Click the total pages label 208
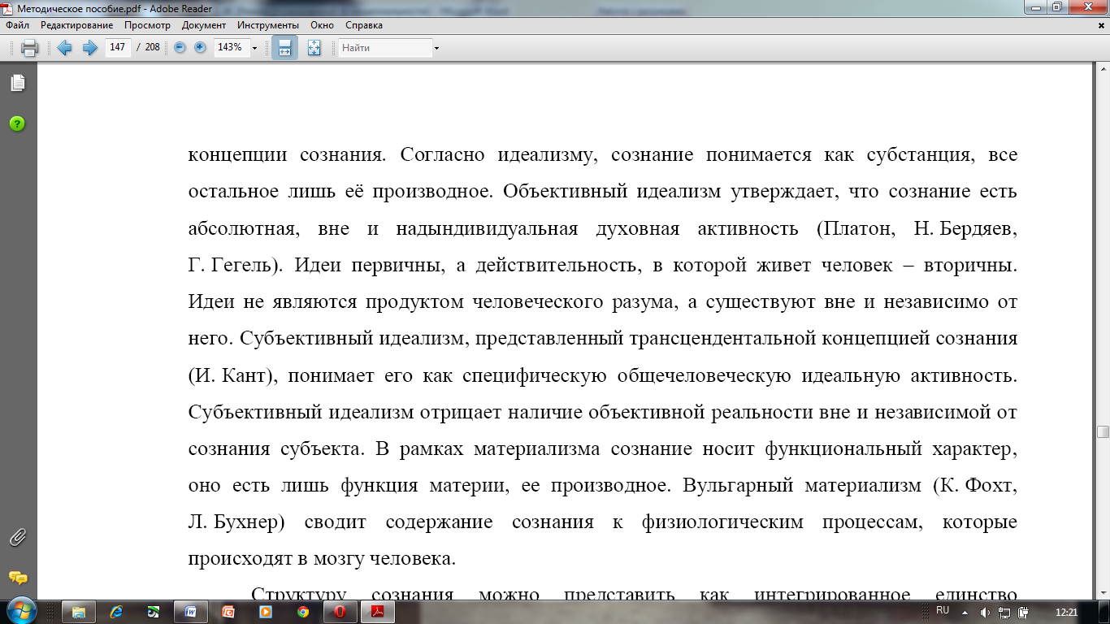Screen dimensions: 1110x624 click(152, 48)
